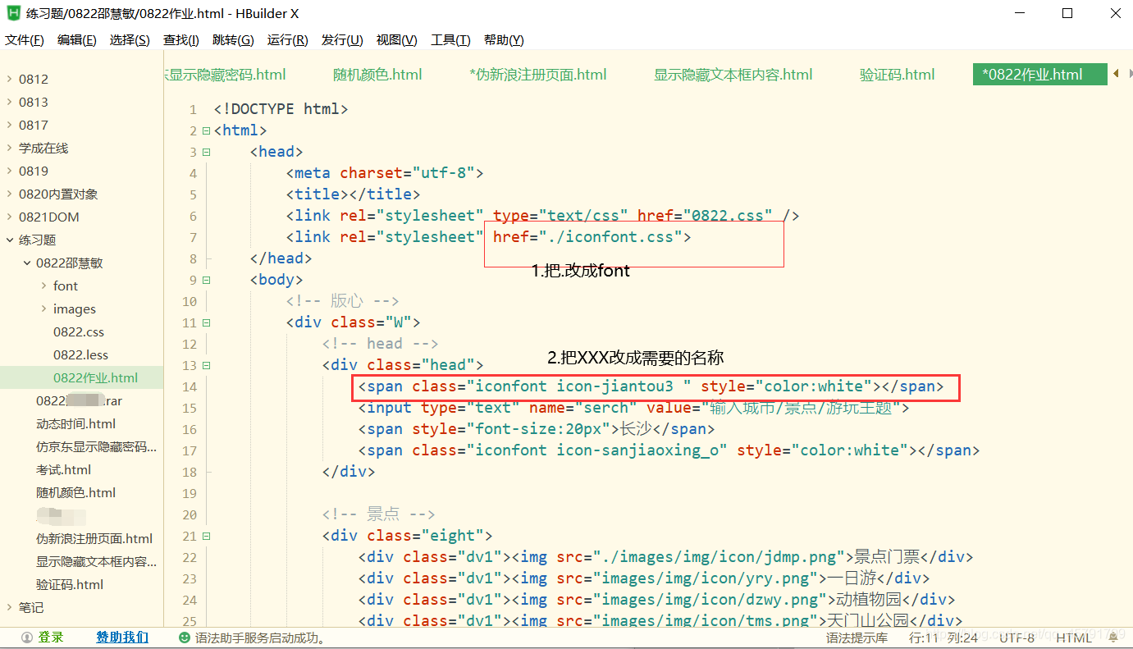1133x649 pixels.
Task: Open the 工具(T) menu
Action: 450,40
